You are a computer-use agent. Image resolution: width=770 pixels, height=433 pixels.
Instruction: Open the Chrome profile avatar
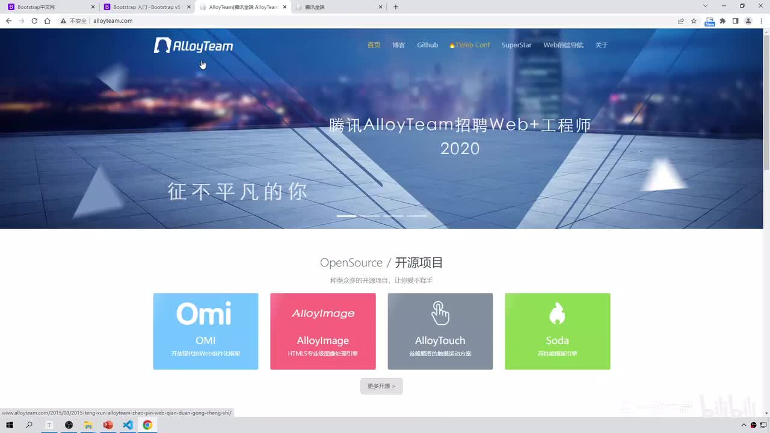point(748,20)
